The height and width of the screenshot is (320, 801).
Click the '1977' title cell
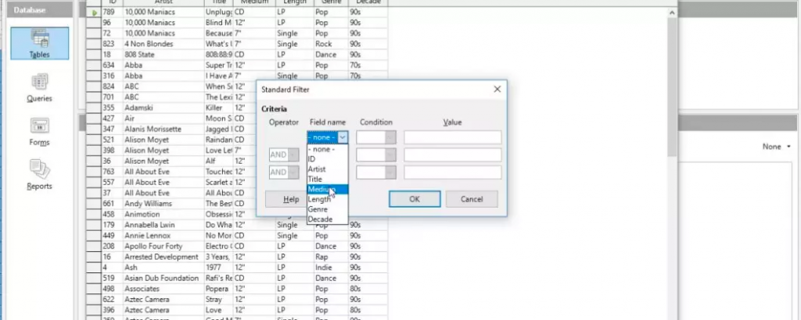pyautogui.click(x=219, y=268)
